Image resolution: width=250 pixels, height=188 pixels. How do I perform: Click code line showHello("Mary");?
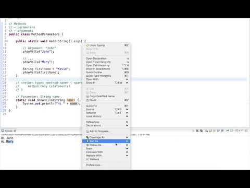(x=39, y=62)
